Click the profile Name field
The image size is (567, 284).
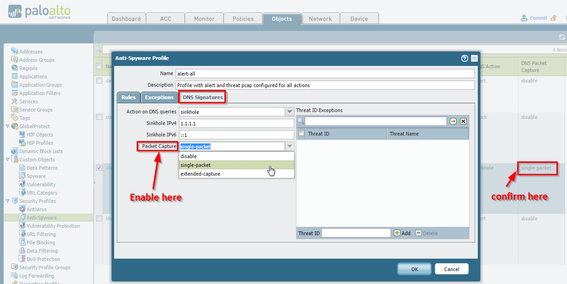click(325, 73)
